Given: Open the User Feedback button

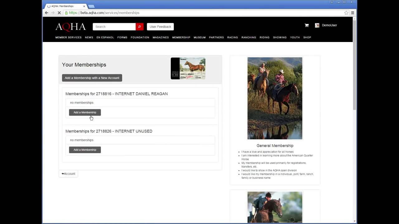Looking at the screenshot, I should click(x=160, y=27).
